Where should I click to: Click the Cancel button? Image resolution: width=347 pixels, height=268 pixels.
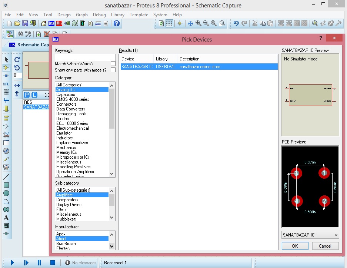tap(325, 246)
